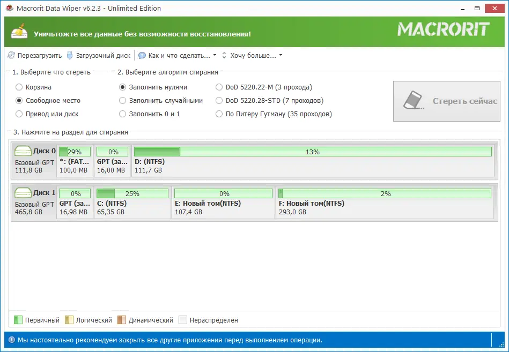The height and width of the screenshot is (352, 509).
Task: Click the speech-bubble icon before Как и что сделать
Action: pos(141,55)
